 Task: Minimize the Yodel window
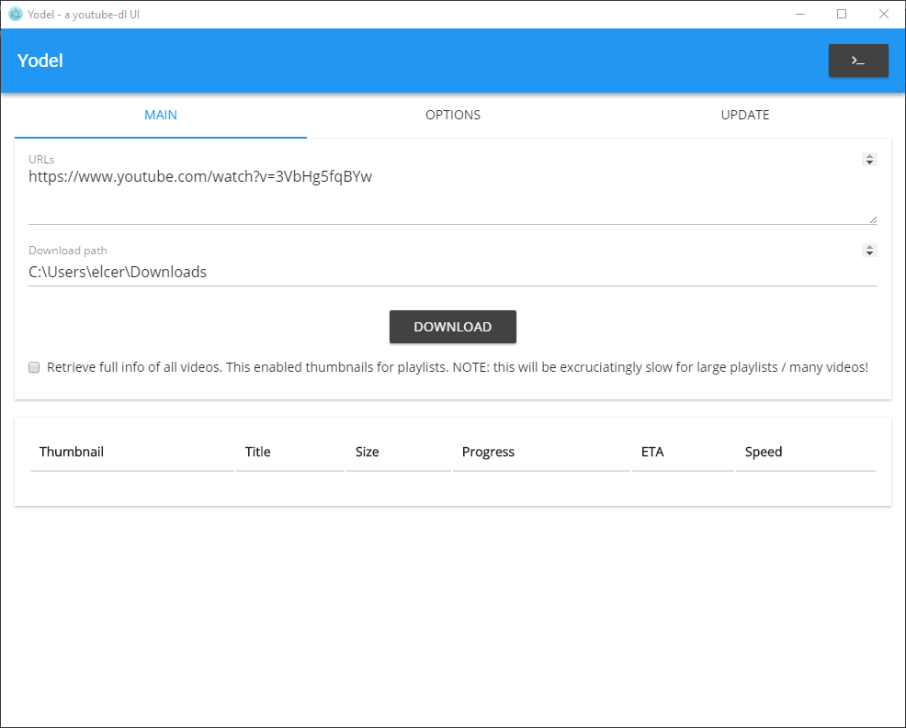[800, 15]
